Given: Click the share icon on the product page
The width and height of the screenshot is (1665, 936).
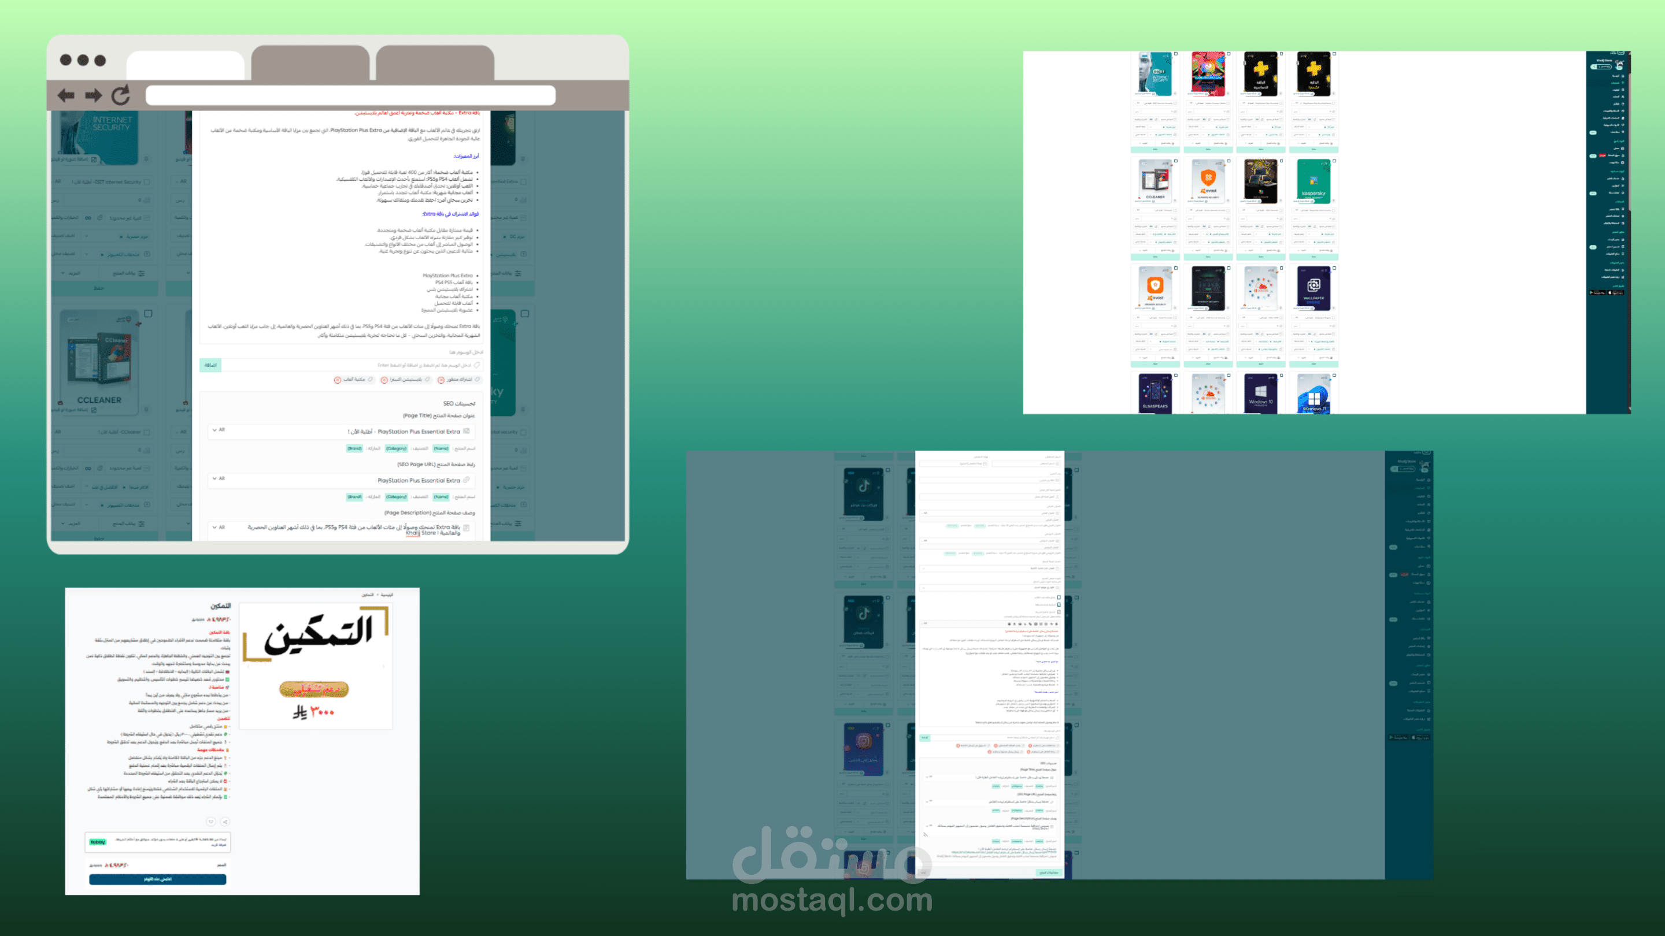Looking at the screenshot, I should point(225,822).
